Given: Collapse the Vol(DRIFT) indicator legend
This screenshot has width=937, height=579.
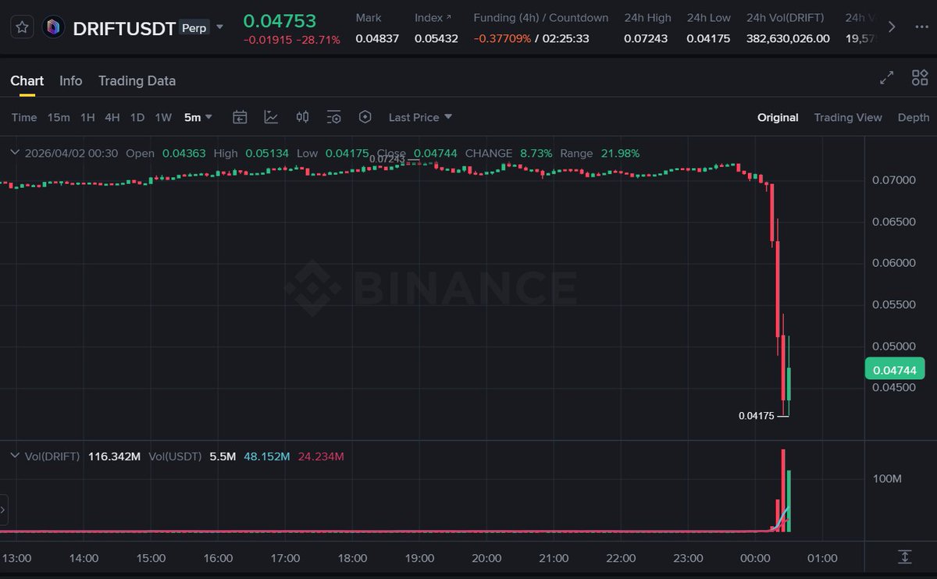Looking at the screenshot, I should (x=14, y=456).
